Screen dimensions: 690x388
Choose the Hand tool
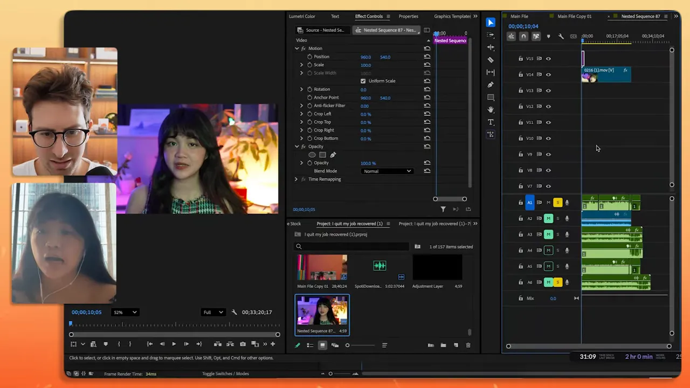point(491,110)
